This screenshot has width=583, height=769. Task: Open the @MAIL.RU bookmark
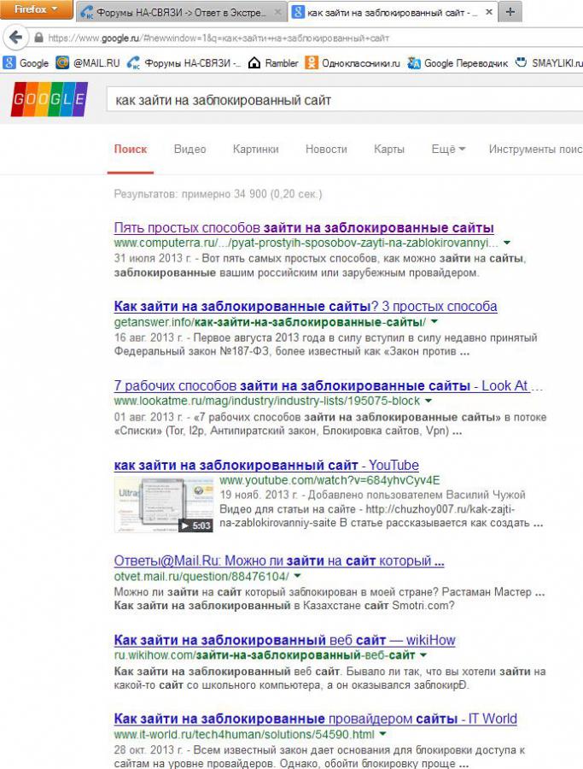tap(88, 62)
